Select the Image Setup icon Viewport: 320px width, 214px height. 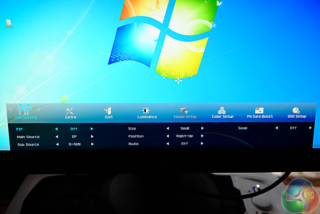[x=184, y=111]
